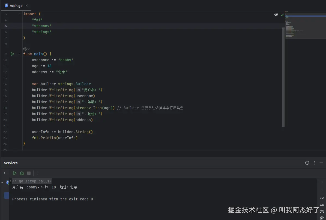This screenshot has width=326, height=220.
Task: Collapse the main function fold arrow
Action: pos(19,54)
